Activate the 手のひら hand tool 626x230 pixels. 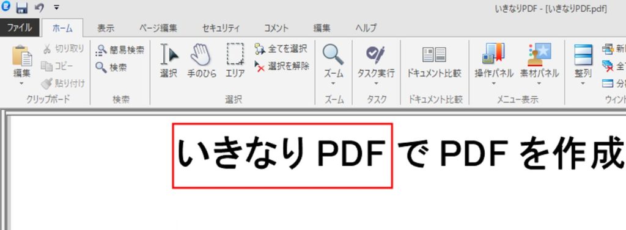(202, 61)
